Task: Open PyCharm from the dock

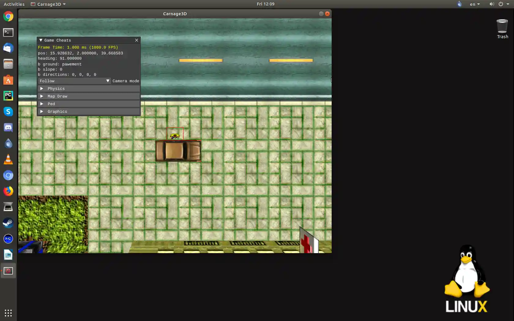Action: 8,96
